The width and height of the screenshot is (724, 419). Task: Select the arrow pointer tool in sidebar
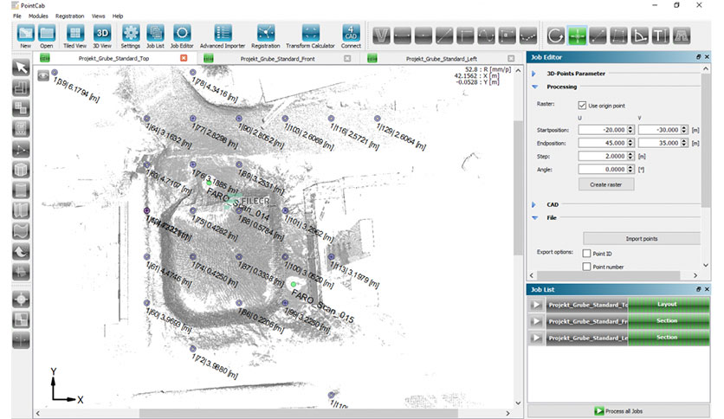[x=21, y=68]
